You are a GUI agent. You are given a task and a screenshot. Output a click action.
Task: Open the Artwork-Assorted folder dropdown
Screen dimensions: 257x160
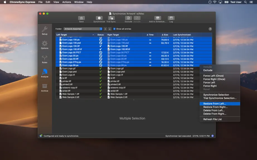click(83, 29)
